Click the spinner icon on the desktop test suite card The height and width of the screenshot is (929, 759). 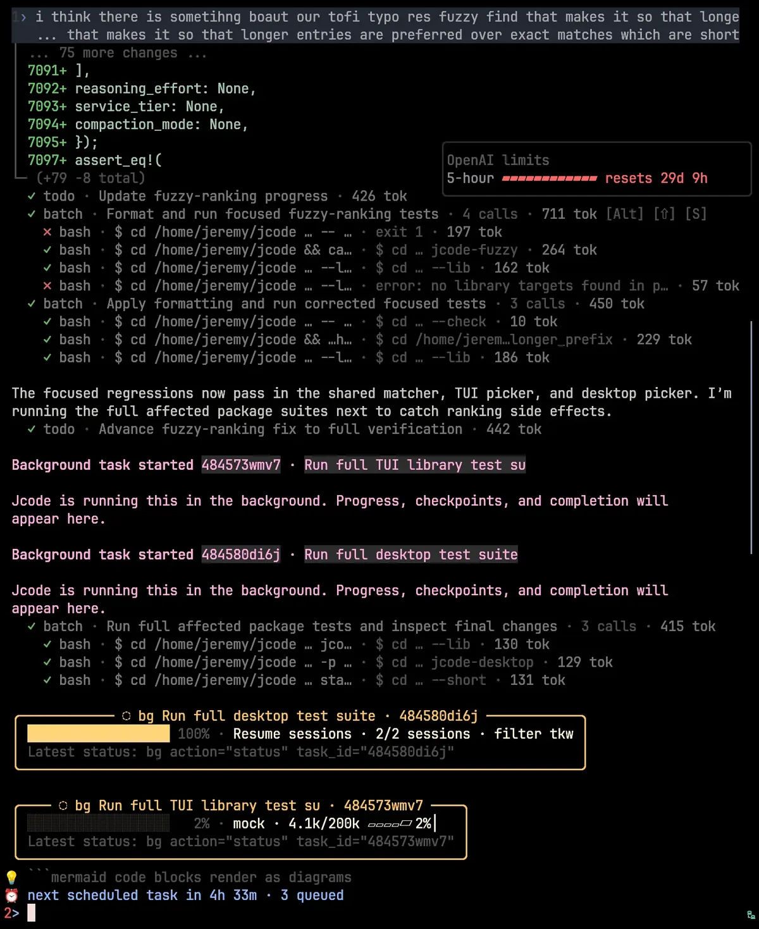pos(126,716)
